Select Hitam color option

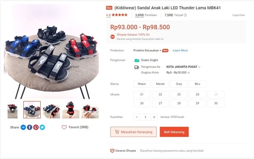[x=142, y=84]
